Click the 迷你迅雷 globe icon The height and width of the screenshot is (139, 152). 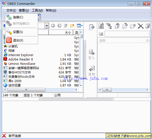[5, 85]
